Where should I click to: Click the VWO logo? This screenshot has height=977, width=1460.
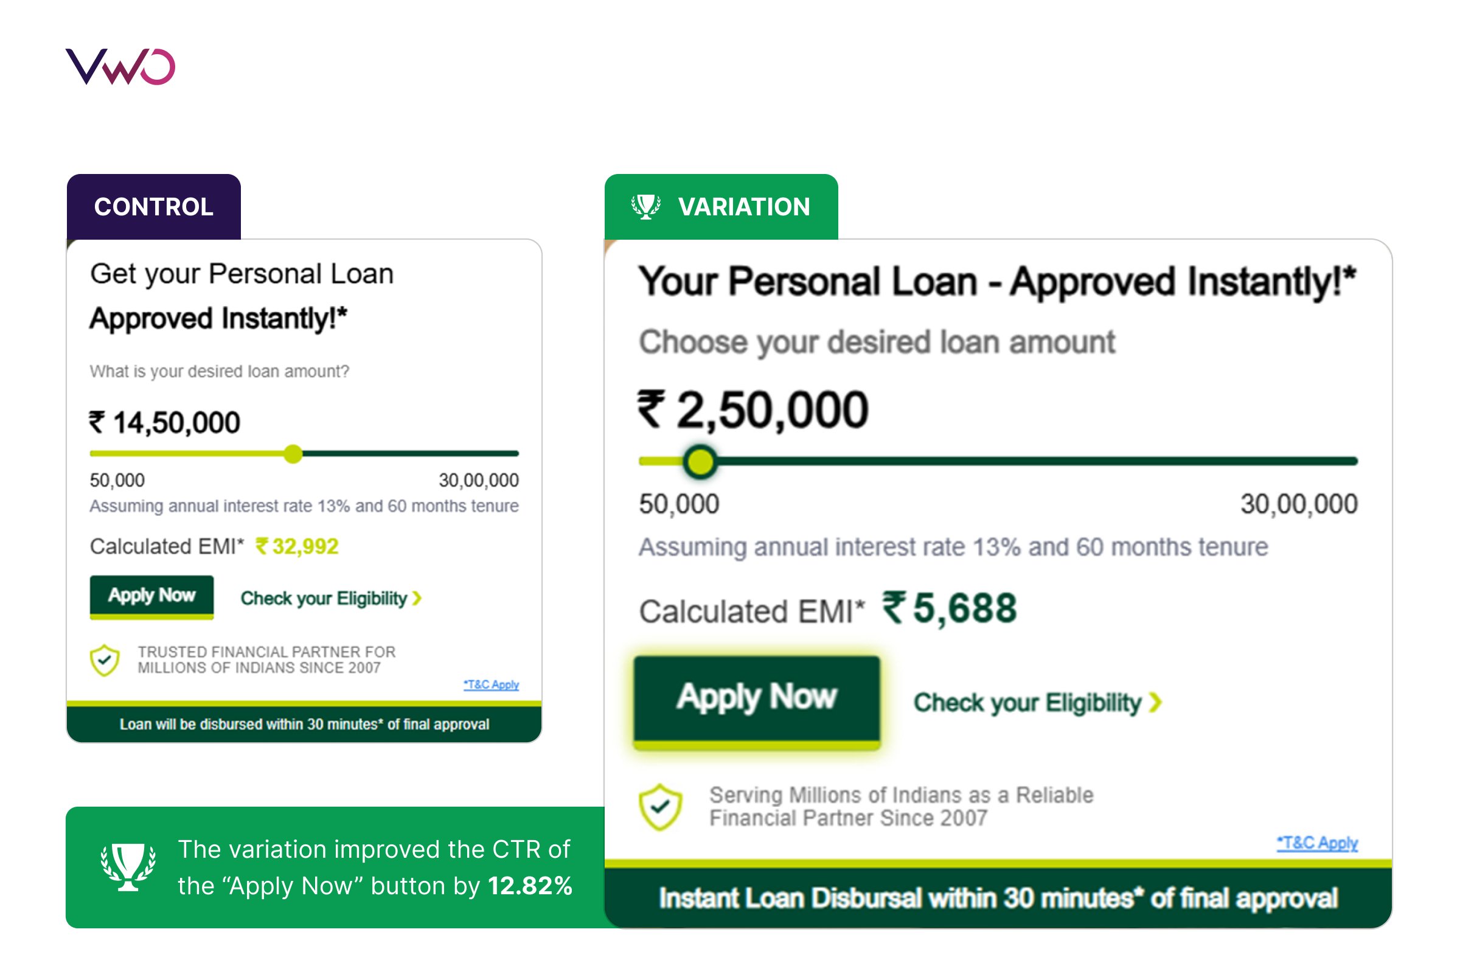point(120,66)
